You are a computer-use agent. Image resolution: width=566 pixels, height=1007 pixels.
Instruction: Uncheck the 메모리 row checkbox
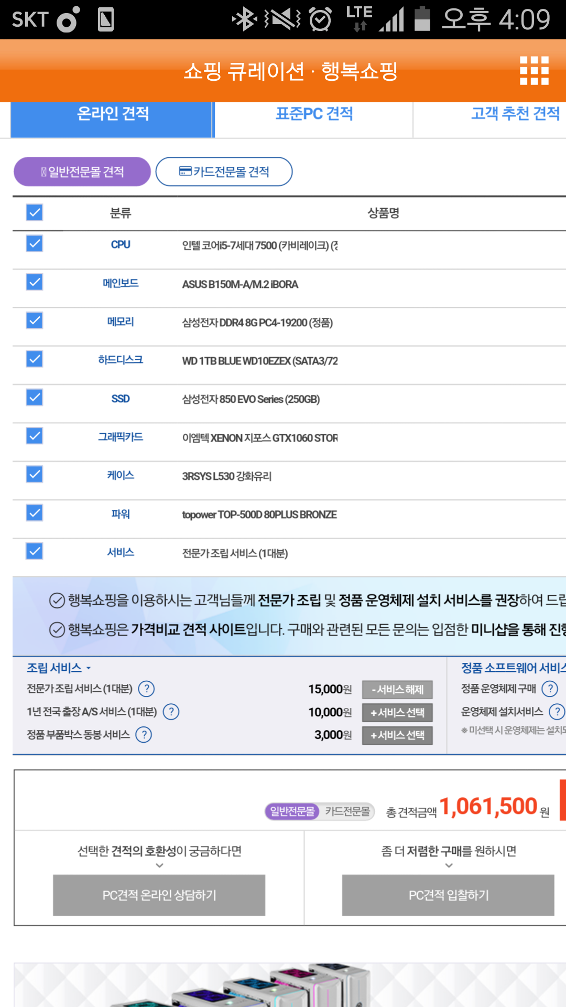click(x=35, y=320)
